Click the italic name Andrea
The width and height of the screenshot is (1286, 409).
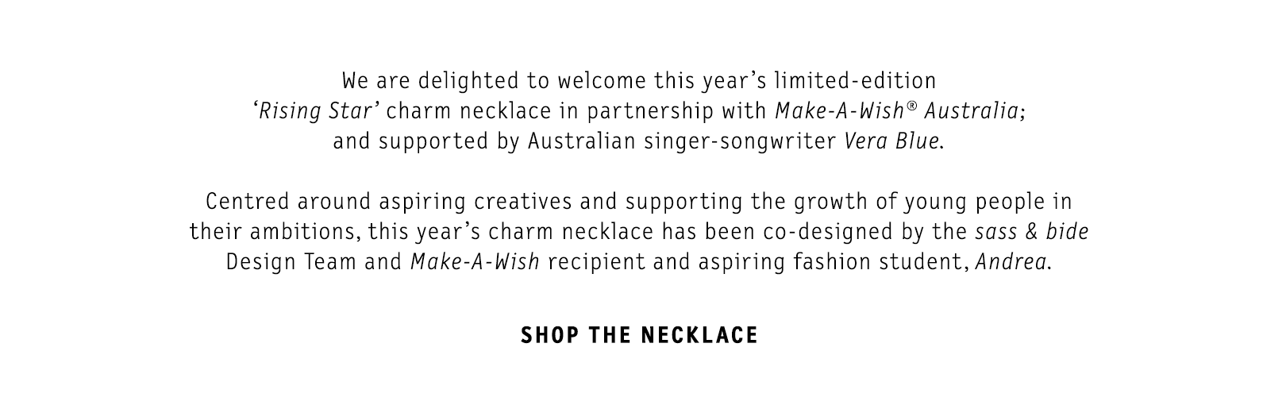point(1011,262)
